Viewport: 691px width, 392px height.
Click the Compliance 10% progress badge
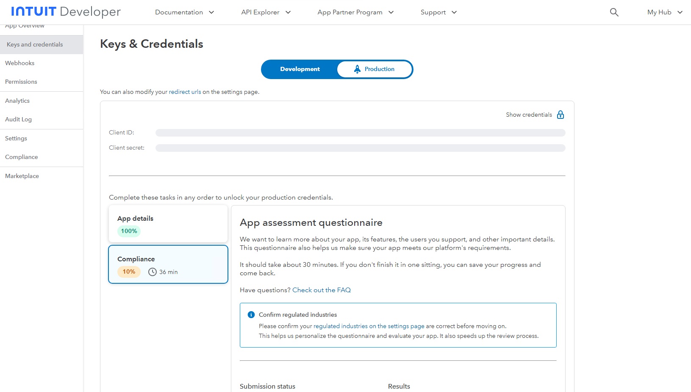point(129,272)
